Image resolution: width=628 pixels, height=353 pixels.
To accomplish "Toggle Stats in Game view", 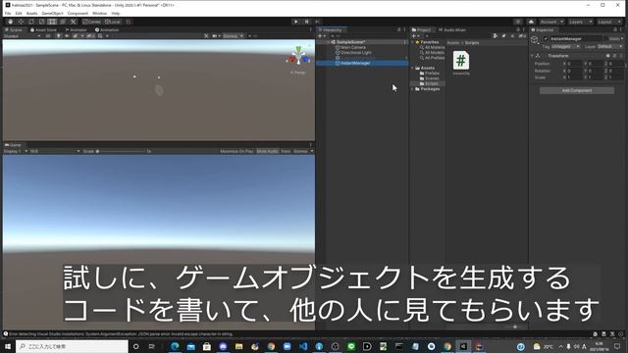I will (x=286, y=151).
